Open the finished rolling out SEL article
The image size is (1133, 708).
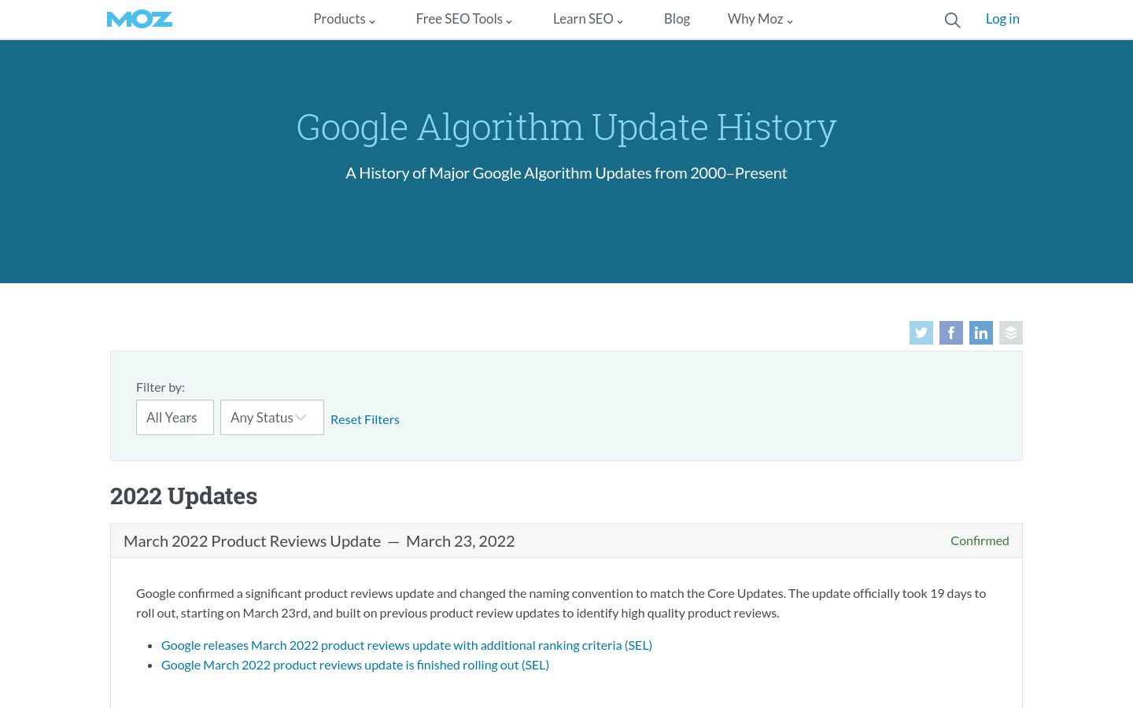pyautogui.click(x=355, y=665)
